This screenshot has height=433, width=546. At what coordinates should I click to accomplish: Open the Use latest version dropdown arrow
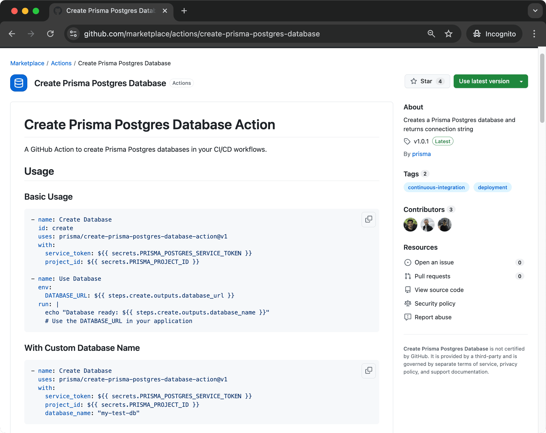tap(521, 81)
